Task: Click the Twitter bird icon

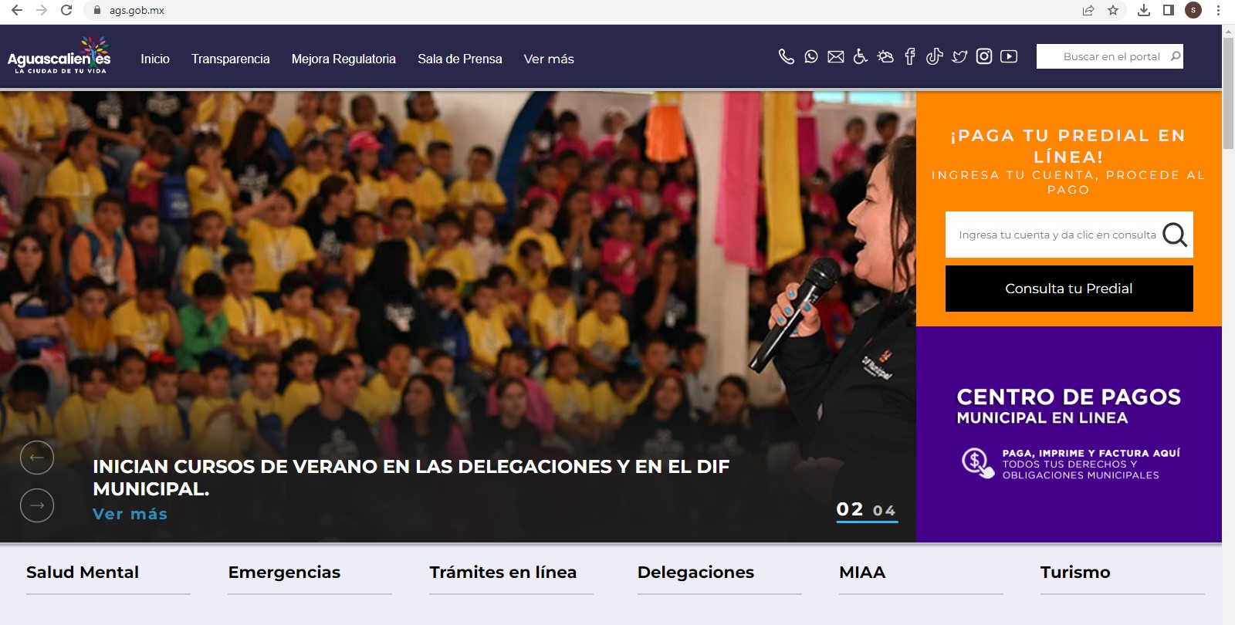Action: tap(959, 56)
